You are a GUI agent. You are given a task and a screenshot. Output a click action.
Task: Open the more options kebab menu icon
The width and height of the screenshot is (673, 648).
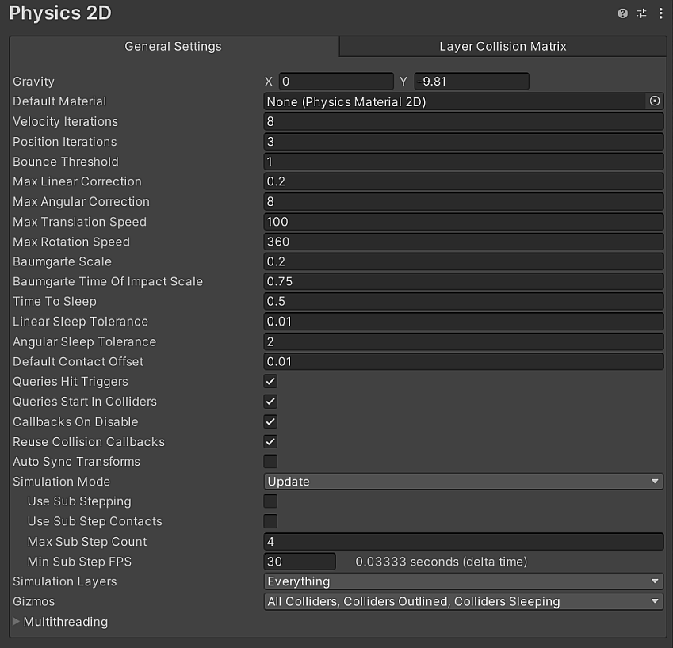[661, 13]
